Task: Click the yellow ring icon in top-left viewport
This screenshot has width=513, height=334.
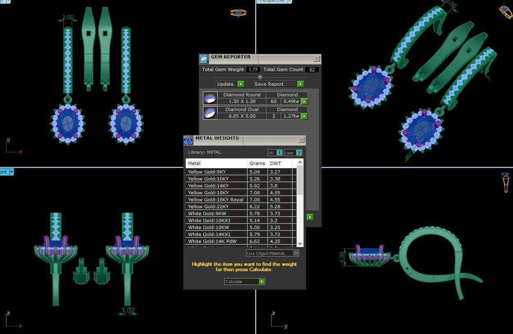Action: [x=238, y=13]
